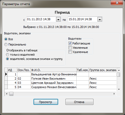Close the Параметры отчета dialog
Screen dimensions: 125x115
117,3
